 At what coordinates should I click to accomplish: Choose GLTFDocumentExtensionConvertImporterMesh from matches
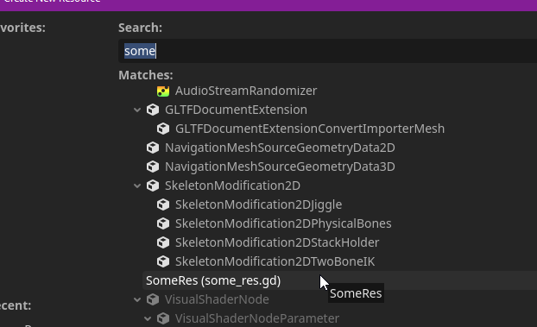click(x=310, y=129)
